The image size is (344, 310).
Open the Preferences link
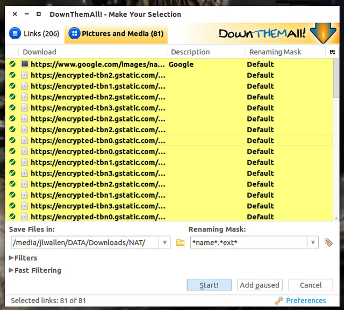[306, 300]
